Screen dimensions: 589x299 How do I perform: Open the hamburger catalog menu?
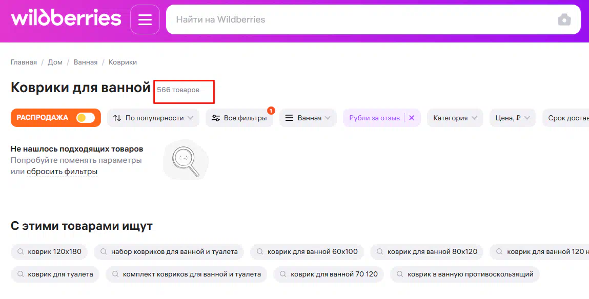[x=145, y=19]
